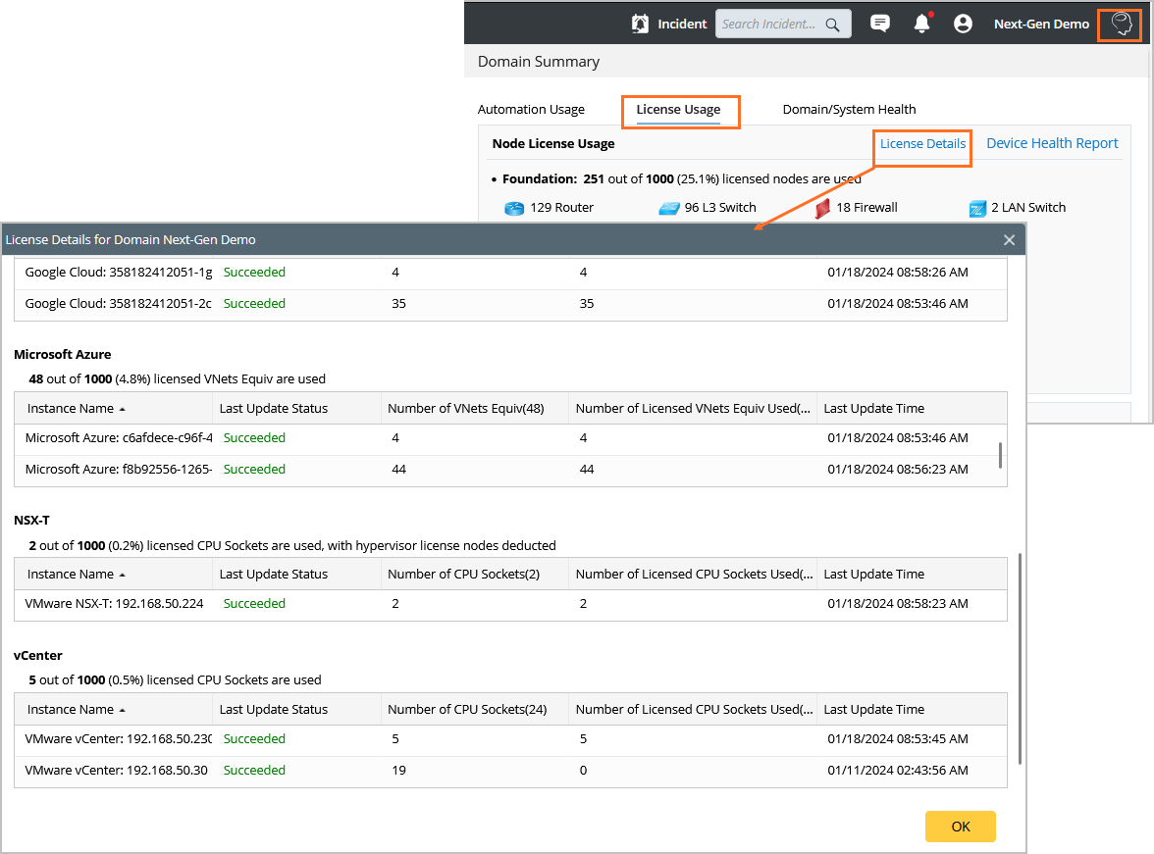Switch to Domain/System Health tab
Screen dimensions: 1154x854
pyautogui.click(x=849, y=110)
